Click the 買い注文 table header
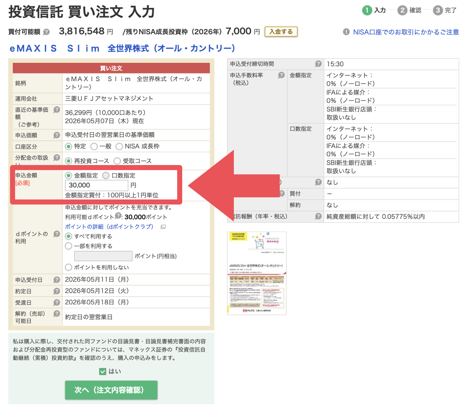This screenshot has height=409, width=467. pyautogui.click(x=111, y=68)
